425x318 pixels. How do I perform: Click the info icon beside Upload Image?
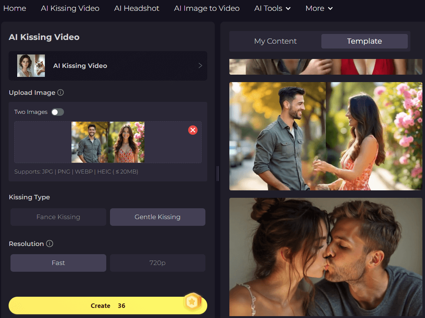(x=61, y=93)
